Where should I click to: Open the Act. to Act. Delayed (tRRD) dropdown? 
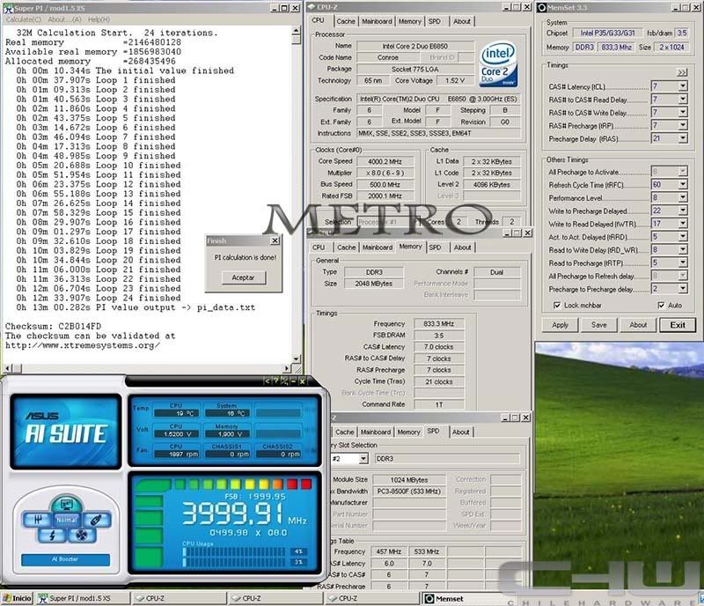click(x=683, y=236)
